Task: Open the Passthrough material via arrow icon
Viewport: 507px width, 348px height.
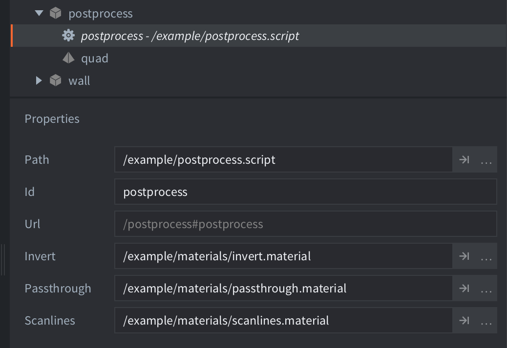Action: click(463, 288)
